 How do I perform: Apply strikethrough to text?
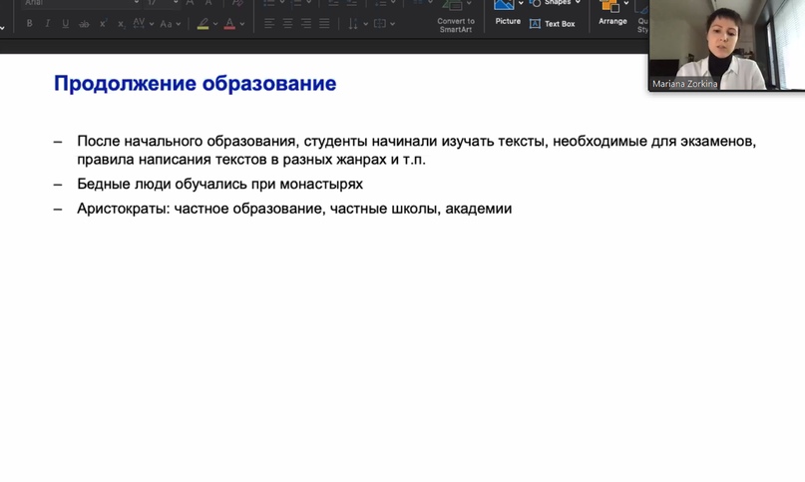click(x=84, y=24)
